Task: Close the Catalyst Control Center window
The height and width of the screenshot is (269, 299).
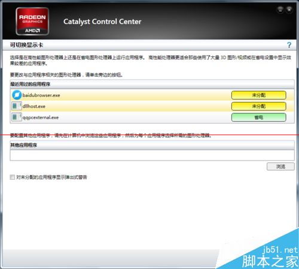Action: click(289, 9)
